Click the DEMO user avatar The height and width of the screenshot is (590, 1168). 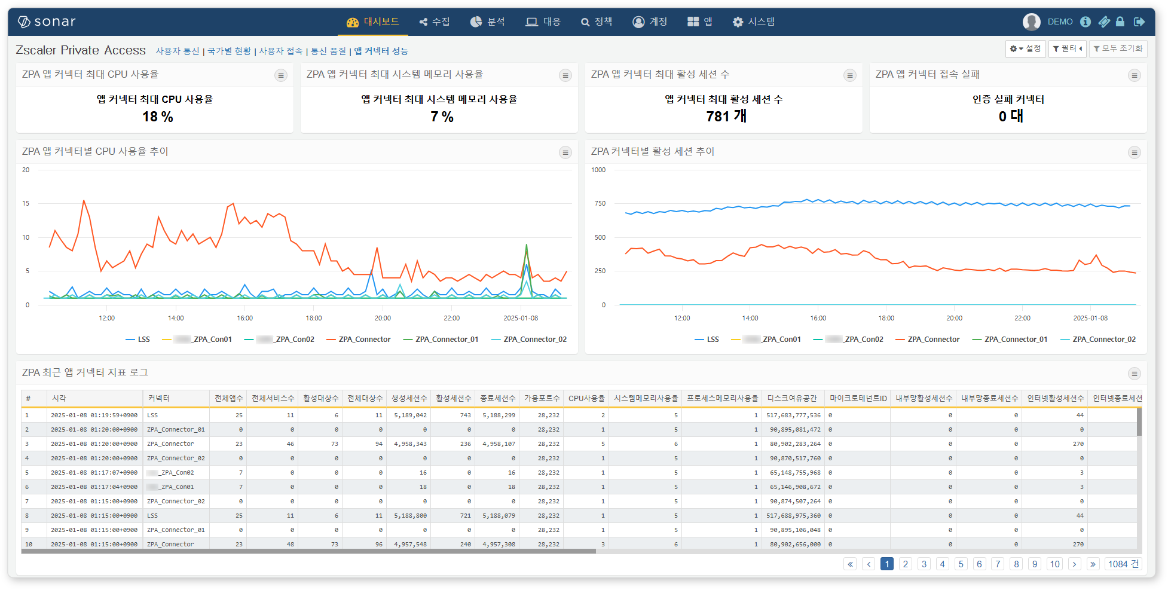click(1032, 22)
